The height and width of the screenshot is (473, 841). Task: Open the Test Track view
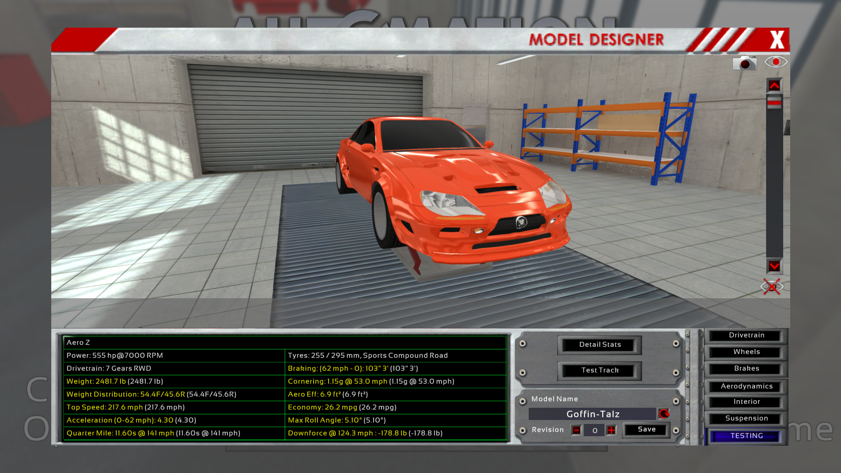click(600, 371)
